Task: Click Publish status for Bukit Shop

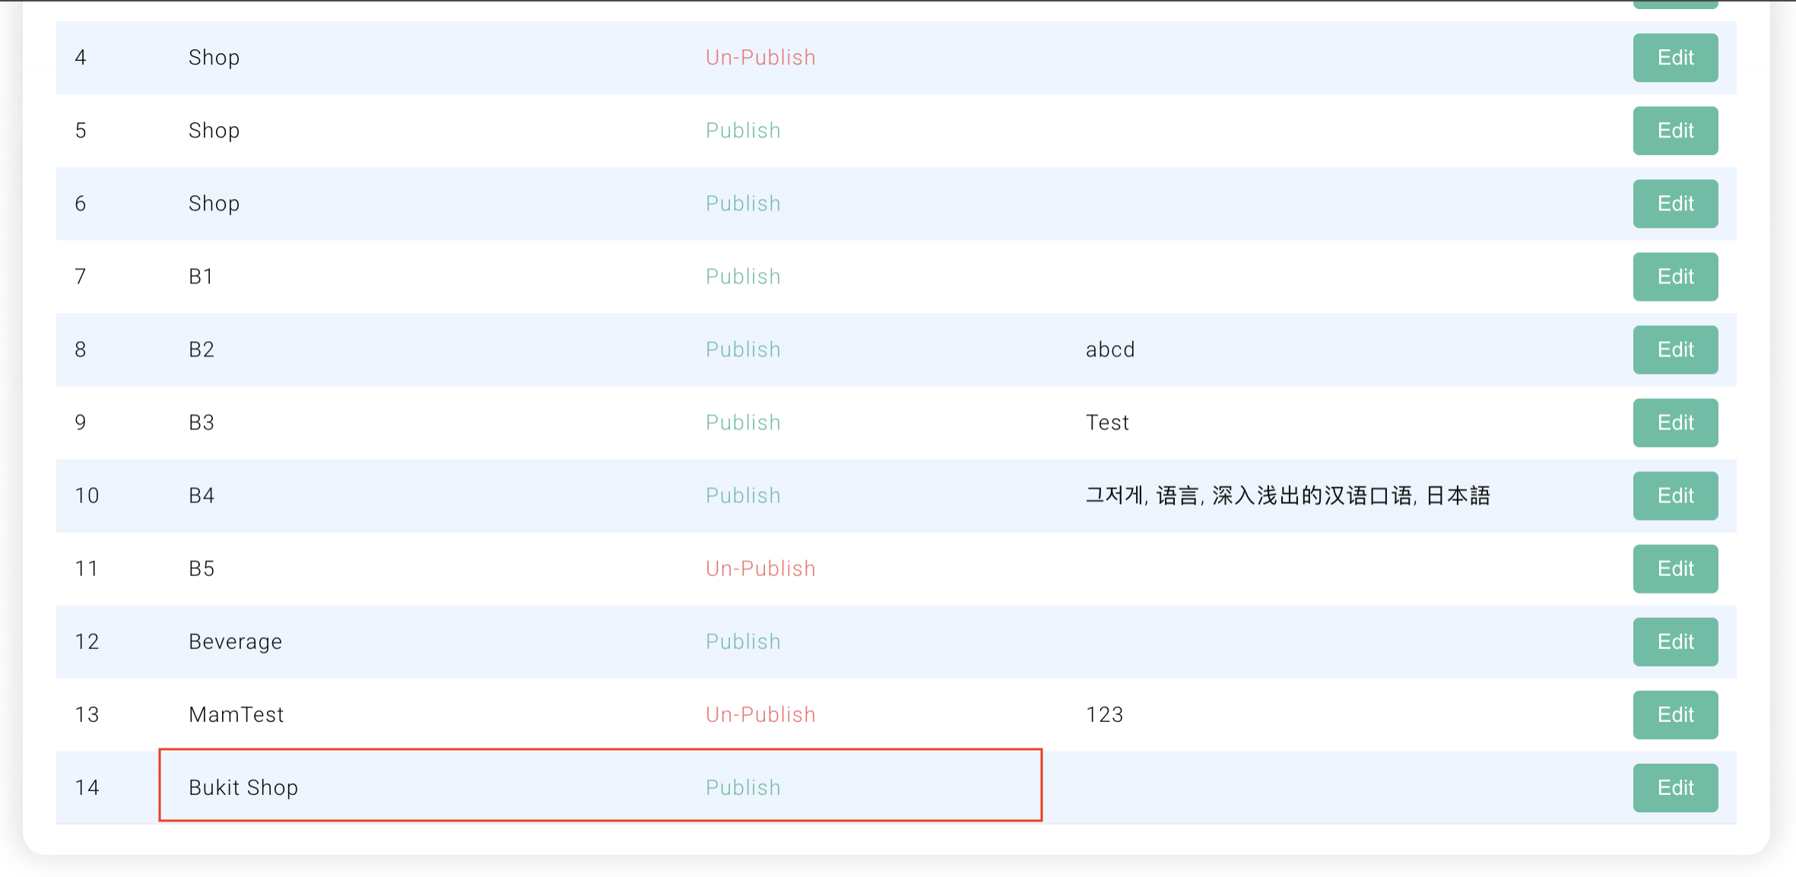Action: [743, 787]
